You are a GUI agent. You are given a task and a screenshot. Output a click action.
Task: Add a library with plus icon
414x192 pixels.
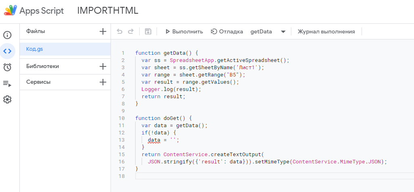pyautogui.click(x=103, y=66)
